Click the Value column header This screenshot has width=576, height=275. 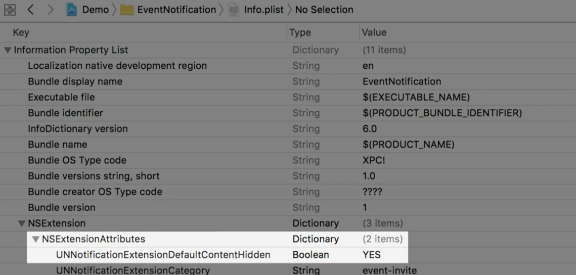tap(374, 32)
